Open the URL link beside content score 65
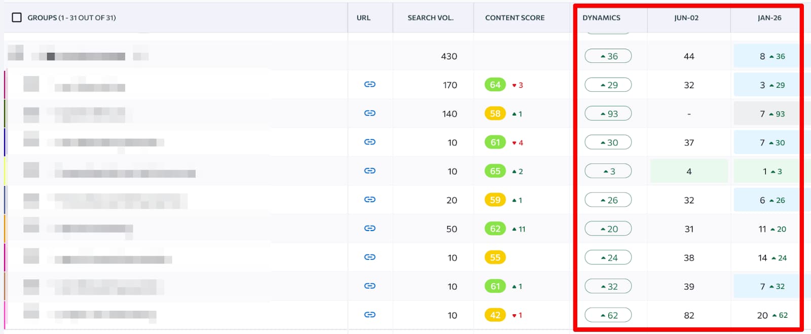 click(370, 171)
